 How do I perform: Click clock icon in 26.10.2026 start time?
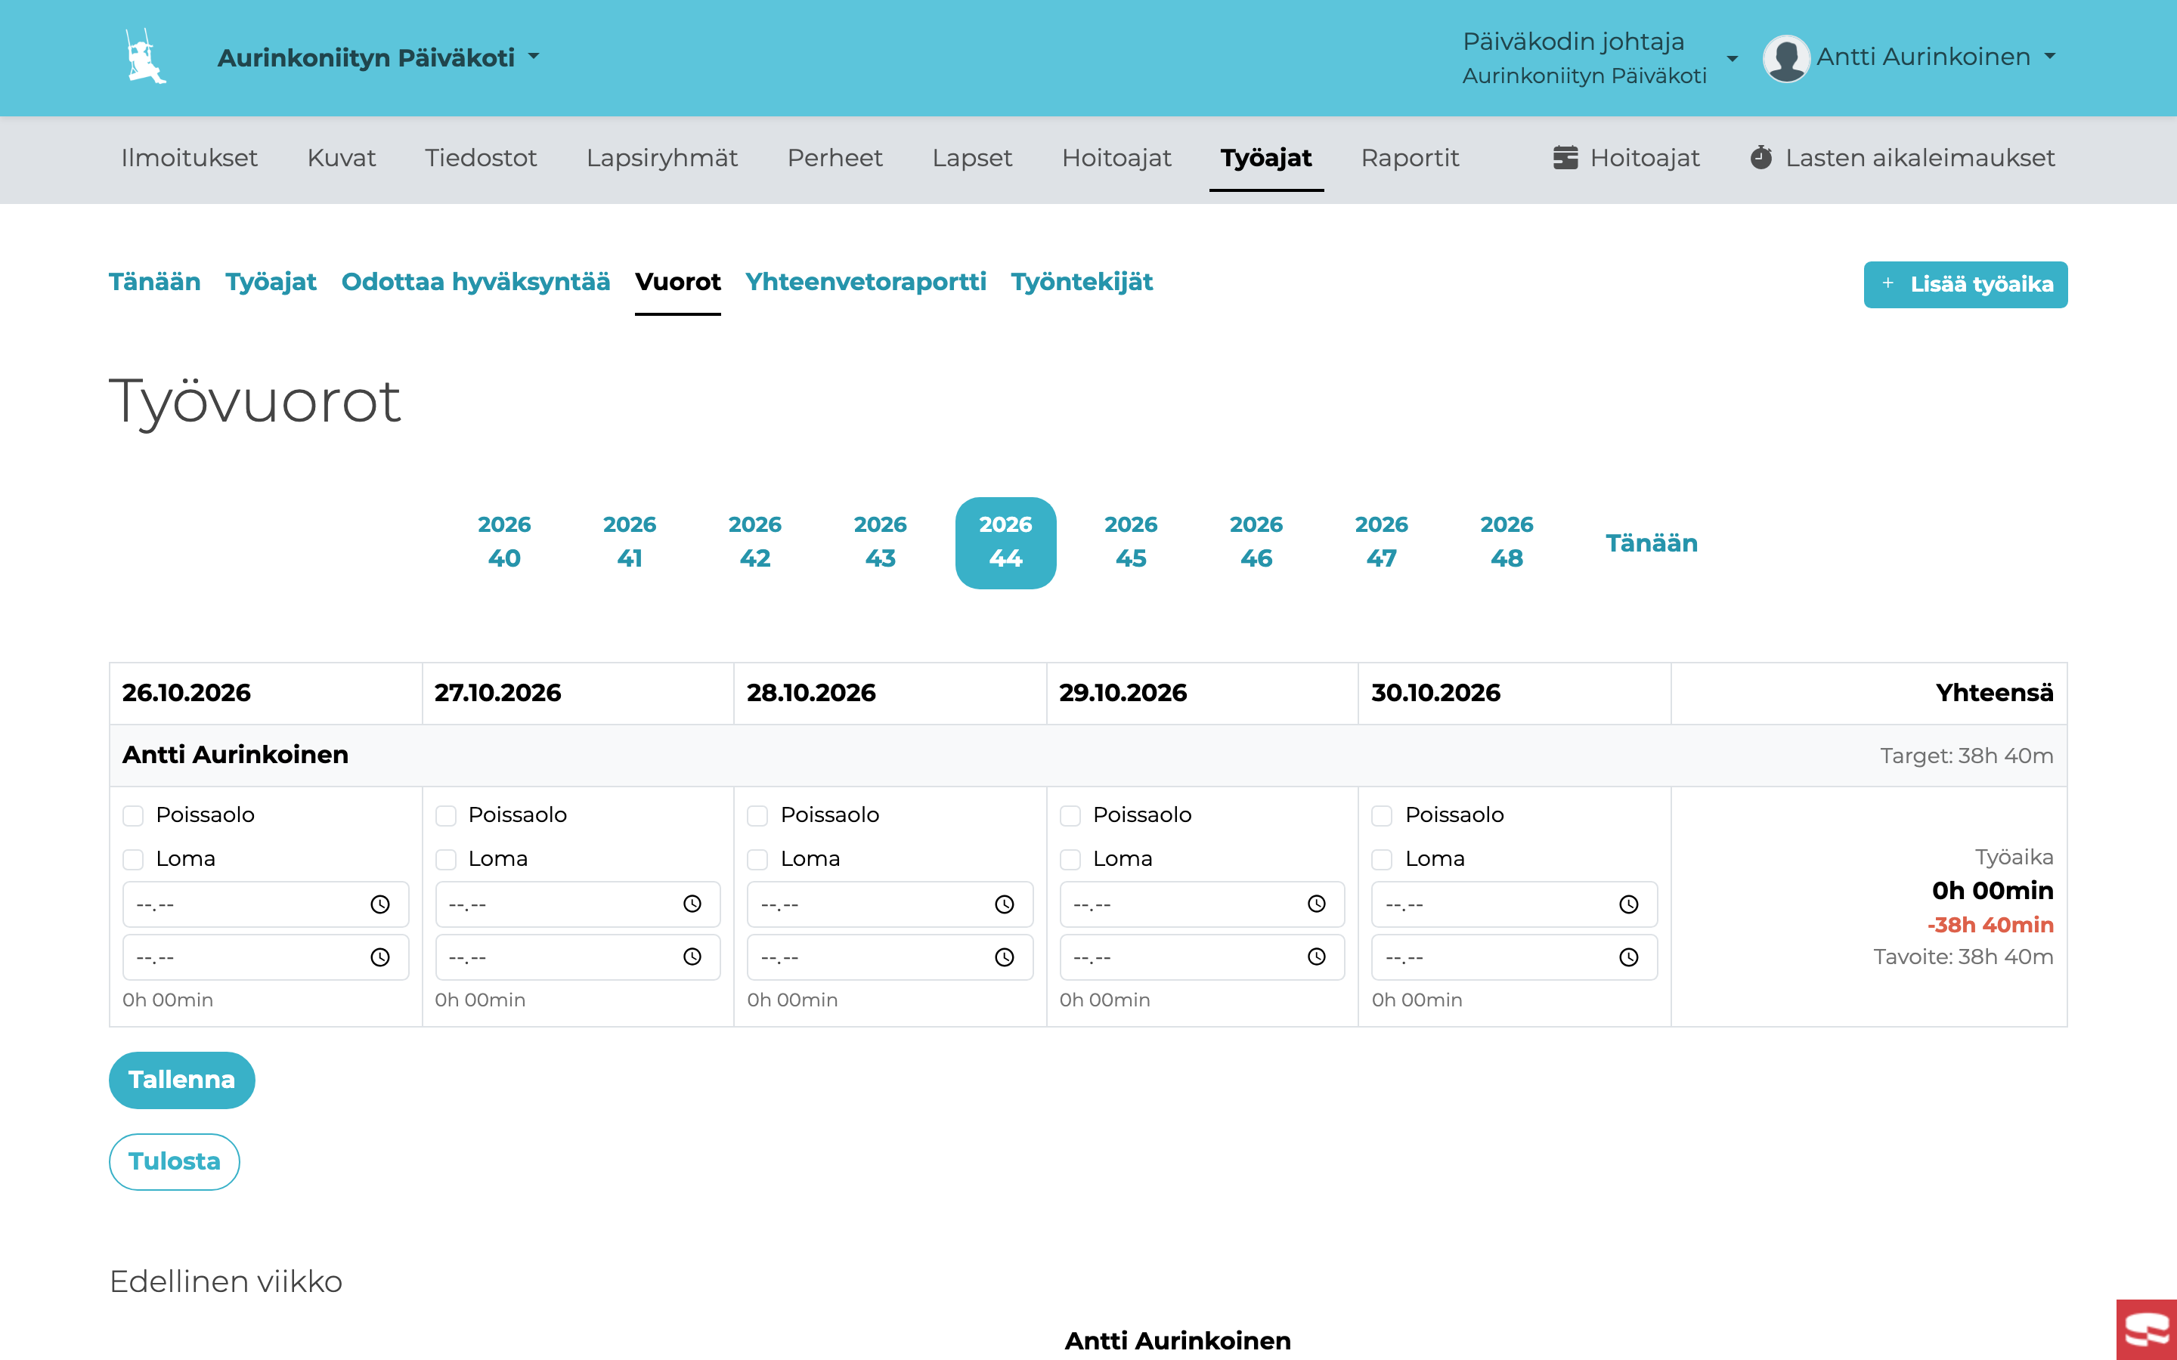click(x=380, y=904)
